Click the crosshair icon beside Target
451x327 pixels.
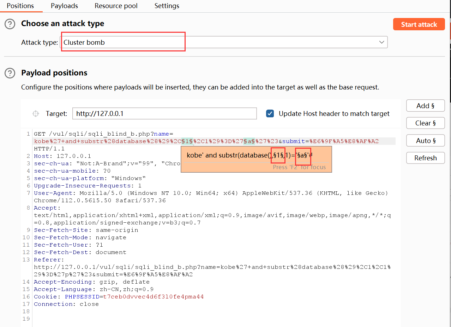36,113
